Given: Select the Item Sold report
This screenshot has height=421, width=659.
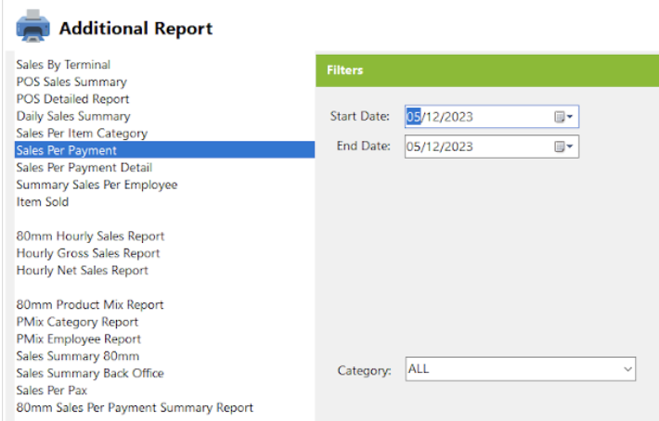Looking at the screenshot, I should click(43, 202).
